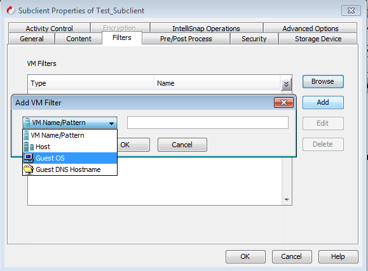Close the Subclient Properties window

[351, 11]
